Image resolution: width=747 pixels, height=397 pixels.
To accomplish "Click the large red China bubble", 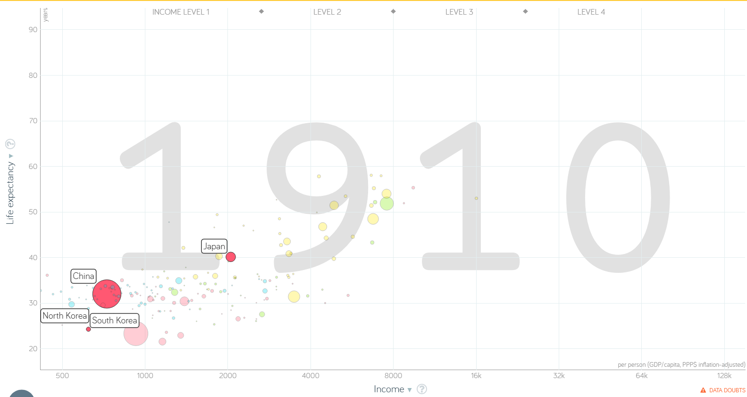I will [107, 294].
